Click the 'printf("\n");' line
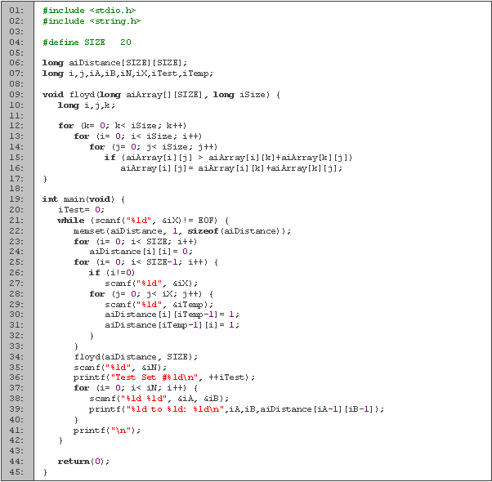 tap(107, 431)
